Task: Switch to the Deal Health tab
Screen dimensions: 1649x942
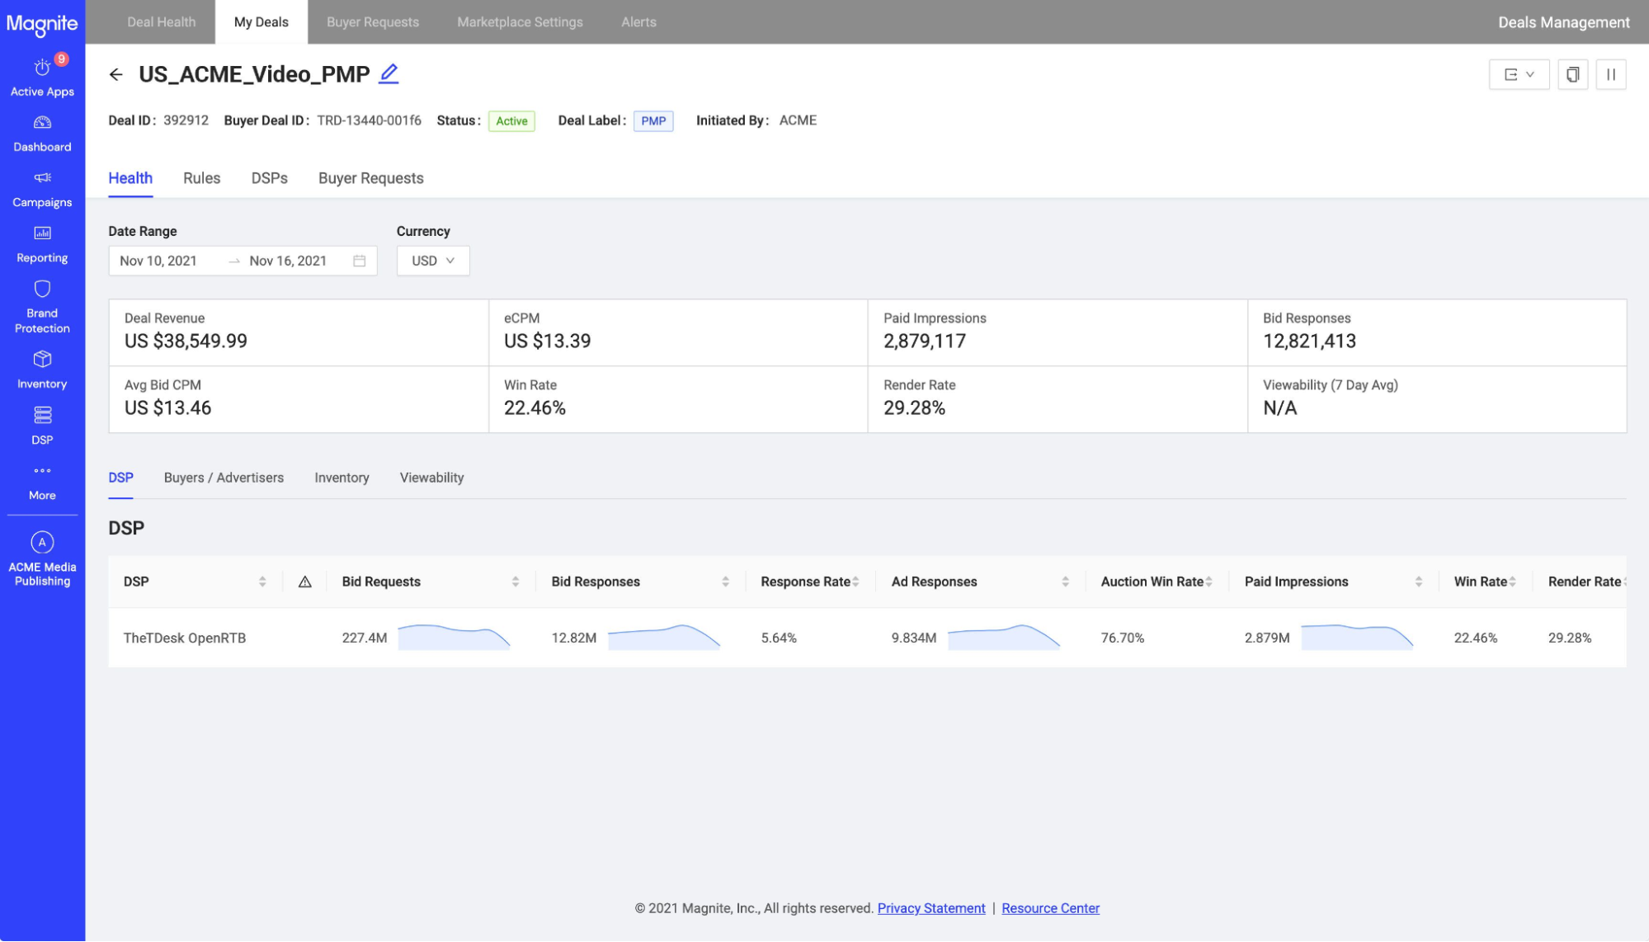Action: point(162,22)
